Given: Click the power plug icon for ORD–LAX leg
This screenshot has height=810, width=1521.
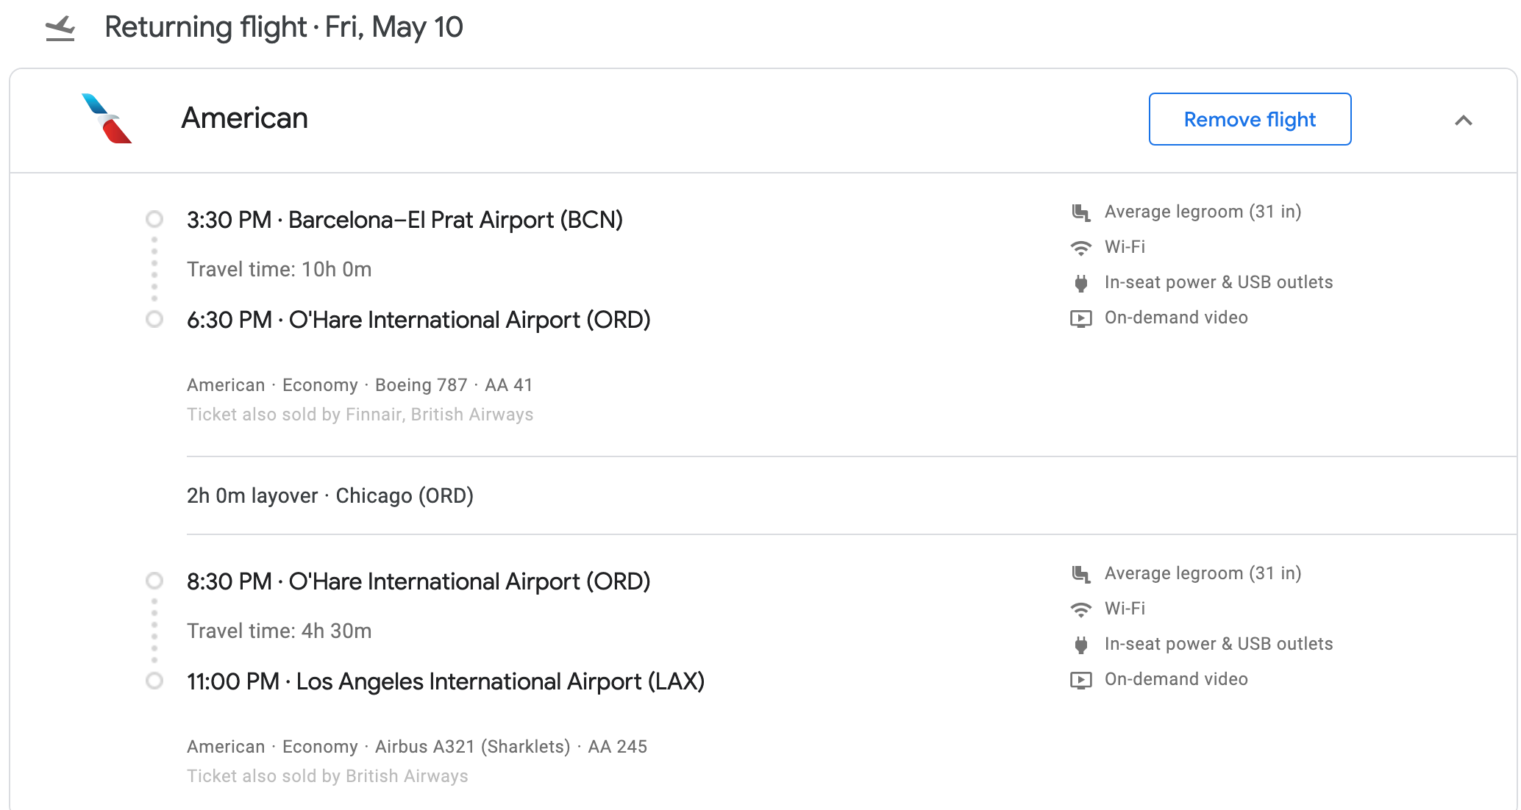Looking at the screenshot, I should 1080,645.
